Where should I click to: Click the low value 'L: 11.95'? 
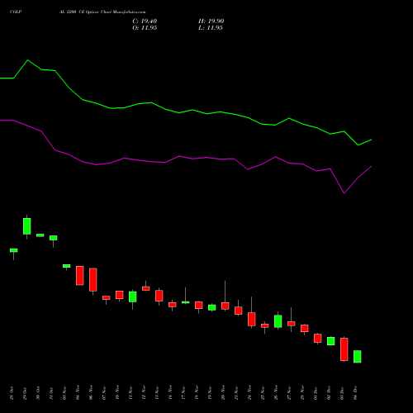pos(211,28)
